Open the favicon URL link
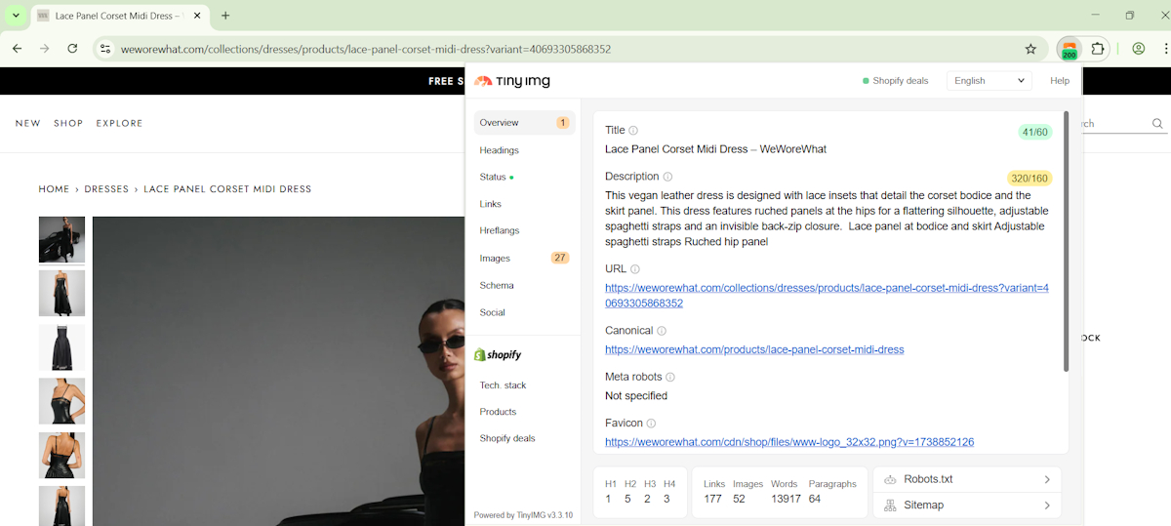1171x526 pixels. click(789, 442)
